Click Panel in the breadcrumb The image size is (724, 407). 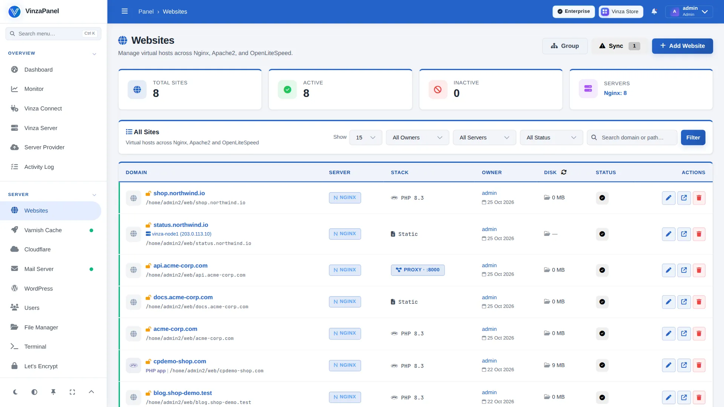pyautogui.click(x=146, y=12)
